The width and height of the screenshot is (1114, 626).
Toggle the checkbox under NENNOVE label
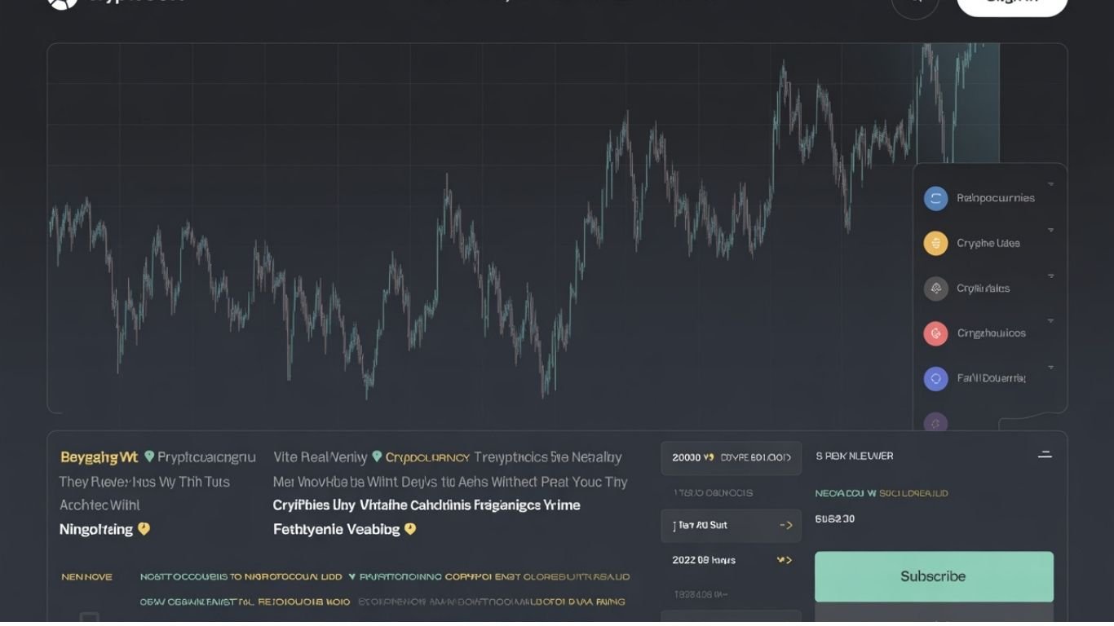(x=89, y=618)
